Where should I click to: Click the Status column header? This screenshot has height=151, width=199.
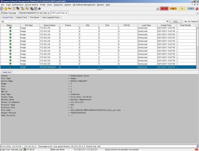pyautogui.click(x=10, y=25)
